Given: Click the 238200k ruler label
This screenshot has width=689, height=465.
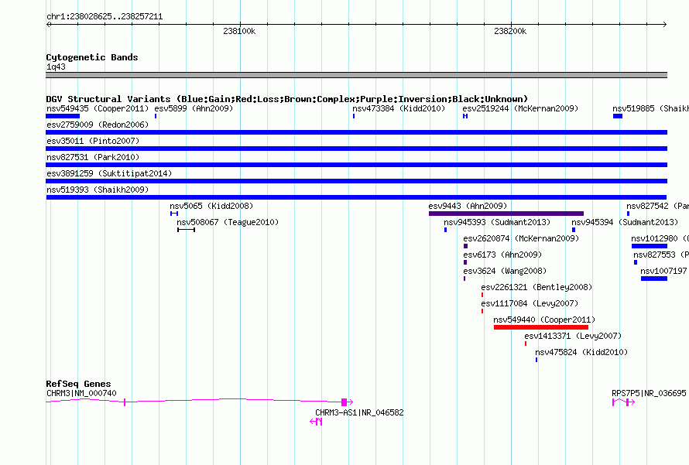Looking at the screenshot, I should 510,31.
